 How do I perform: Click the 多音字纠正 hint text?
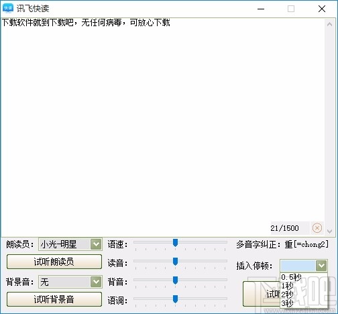[282, 244]
